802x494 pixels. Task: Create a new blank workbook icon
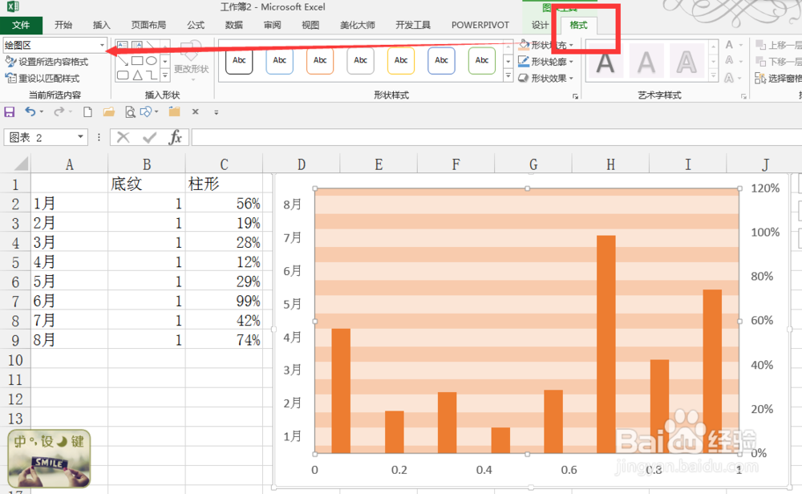point(87,112)
